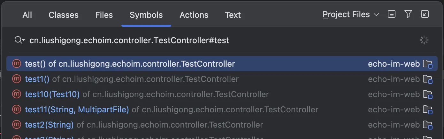
Task: Pick test11(String, MultipartFile) from results
Action: (77, 109)
